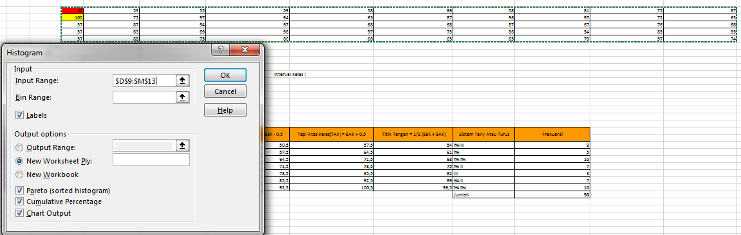The image size is (741, 235).
Task: Select the upper edge cell 78,5 in TAK column
Action: click(x=332, y=167)
